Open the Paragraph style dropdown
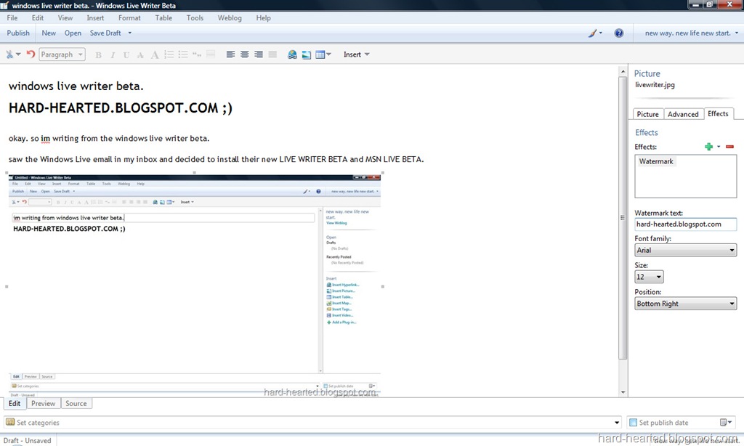 click(x=62, y=54)
